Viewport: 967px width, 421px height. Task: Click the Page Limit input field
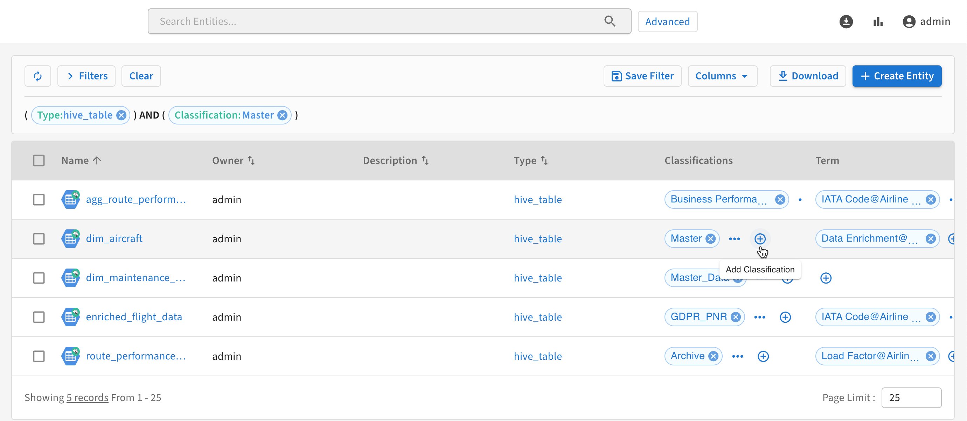[911, 397]
